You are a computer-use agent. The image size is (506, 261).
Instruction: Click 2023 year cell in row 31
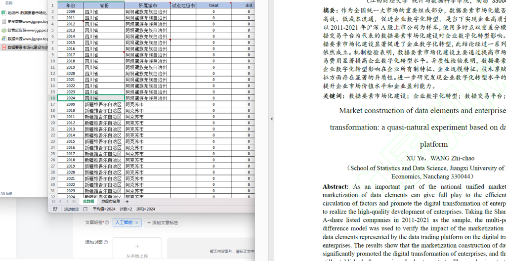71,191
